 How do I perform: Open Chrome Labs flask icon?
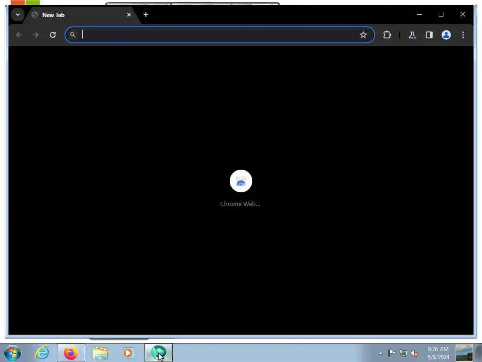click(x=412, y=35)
